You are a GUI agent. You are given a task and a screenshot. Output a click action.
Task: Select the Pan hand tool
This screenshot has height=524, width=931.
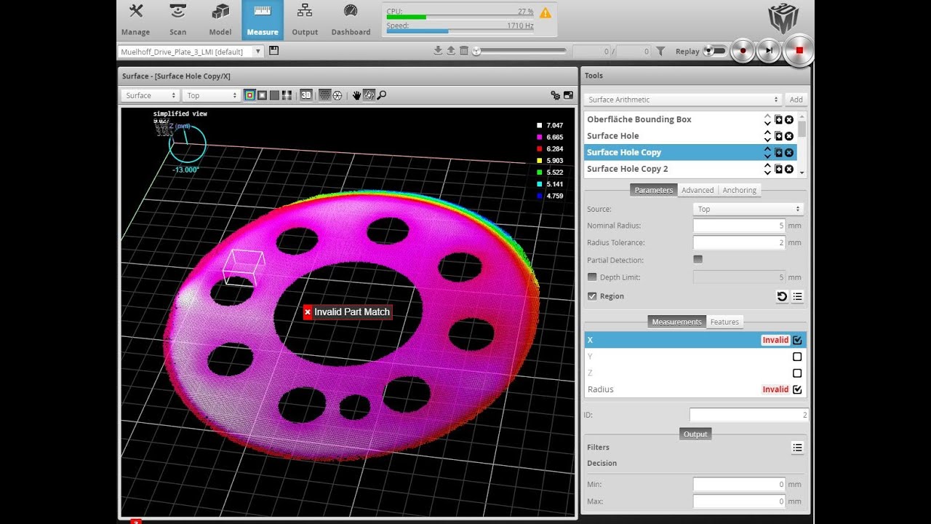pyautogui.click(x=356, y=95)
